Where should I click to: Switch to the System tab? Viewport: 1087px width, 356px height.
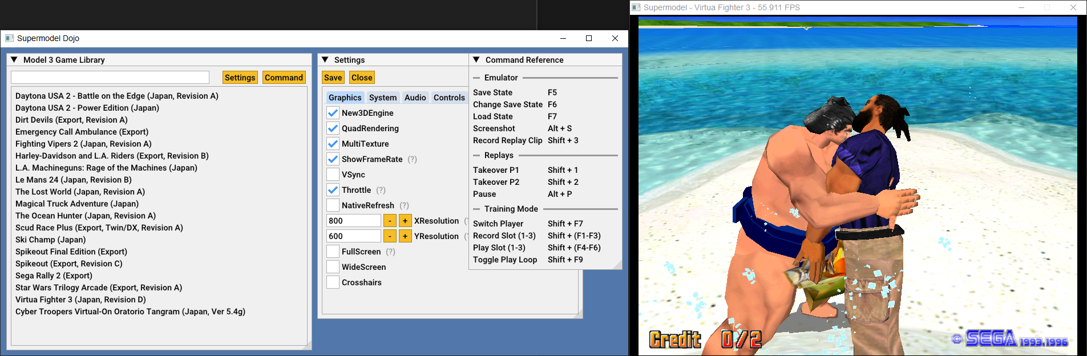tap(383, 98)
